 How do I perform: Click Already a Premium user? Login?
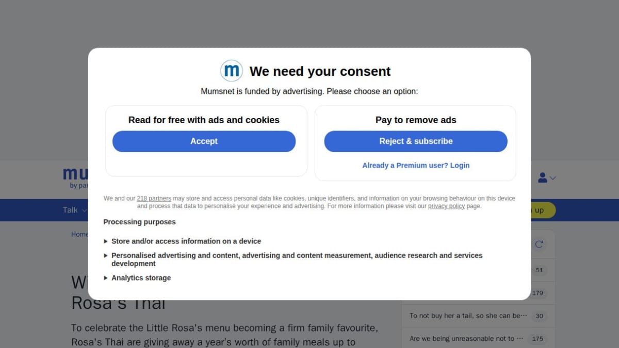416,165
